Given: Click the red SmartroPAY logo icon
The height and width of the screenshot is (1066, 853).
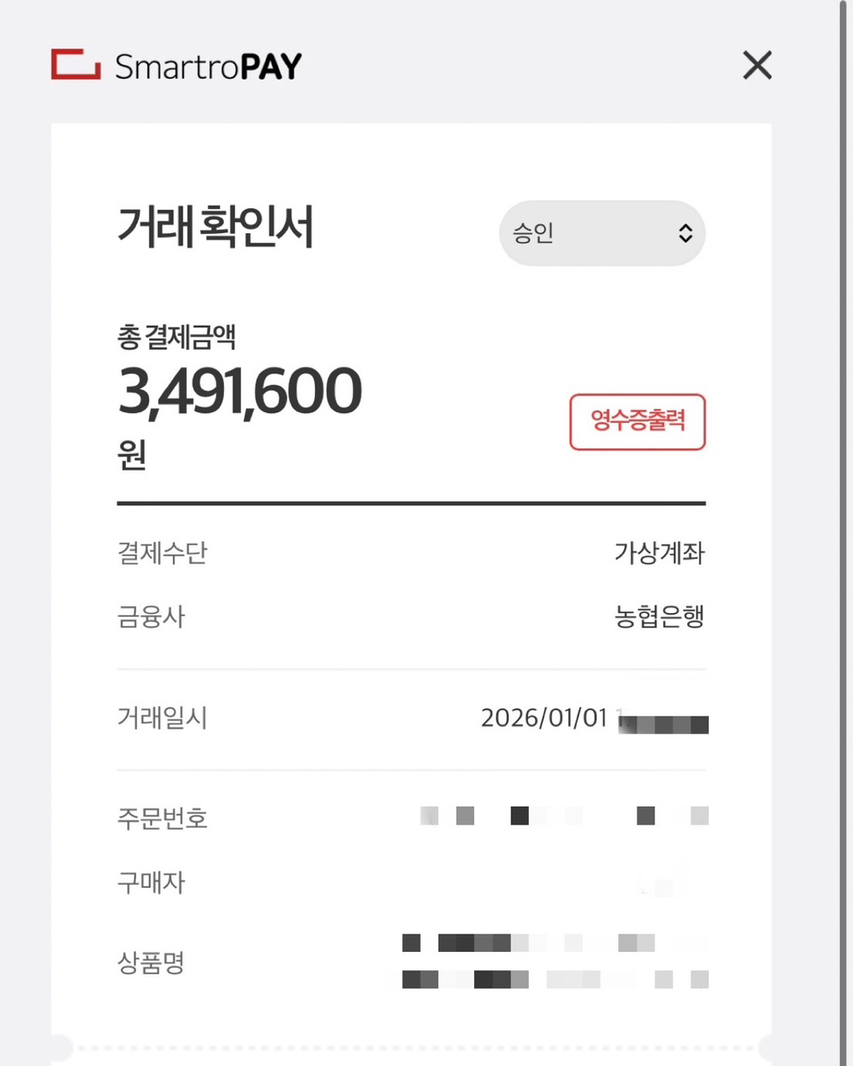Looking at the screenshot, I should [x=76, y=65].
